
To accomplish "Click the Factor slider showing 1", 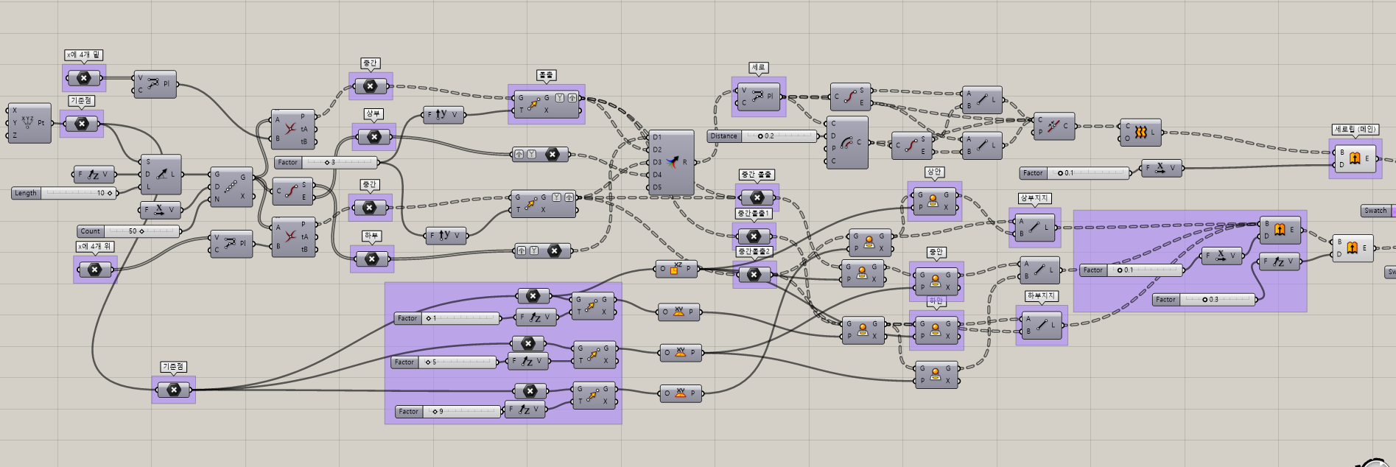I will click(447, 318).
